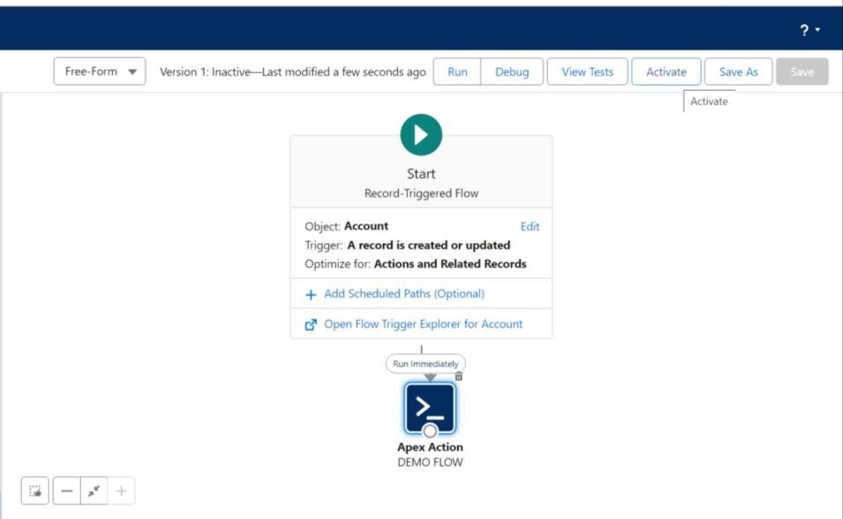Click the plus icon beside Add Scheduled Paths

(311, 295)
